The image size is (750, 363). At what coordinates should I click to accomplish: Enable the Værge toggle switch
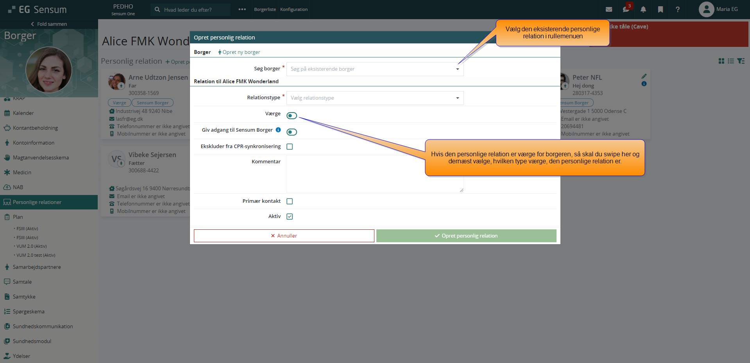point(292,116)
